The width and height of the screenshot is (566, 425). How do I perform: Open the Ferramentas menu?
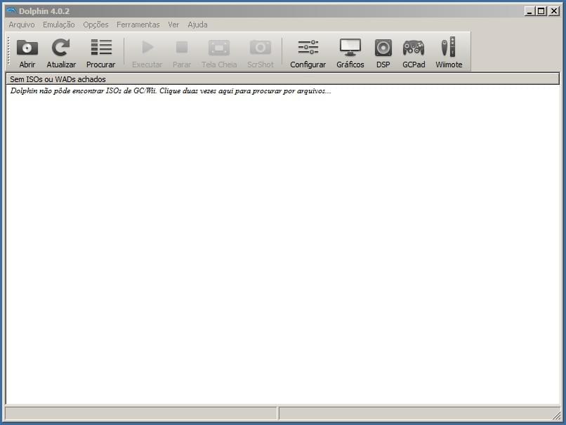pyautogui.click(x=138, y=25)
